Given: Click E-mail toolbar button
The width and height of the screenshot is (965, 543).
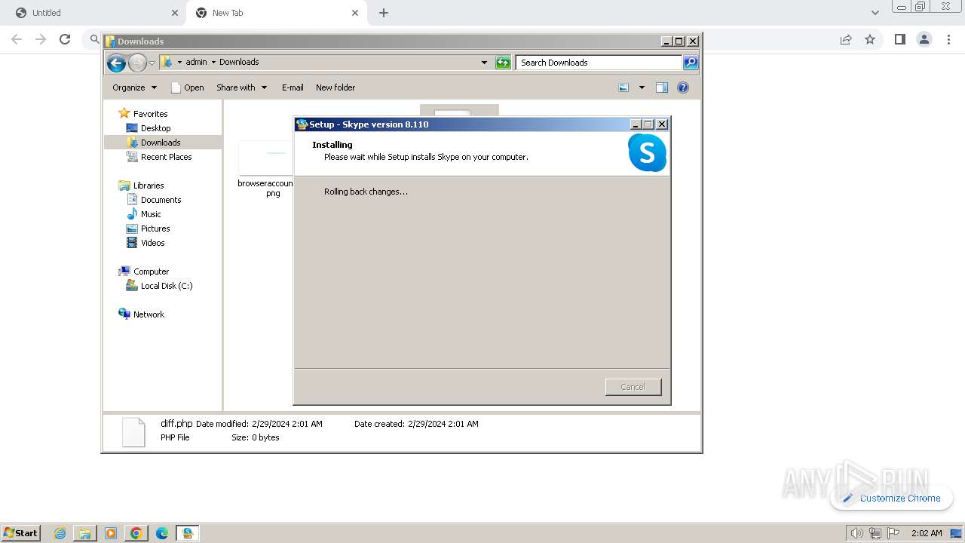Looking at the screenshot, I should pos(293,87).
